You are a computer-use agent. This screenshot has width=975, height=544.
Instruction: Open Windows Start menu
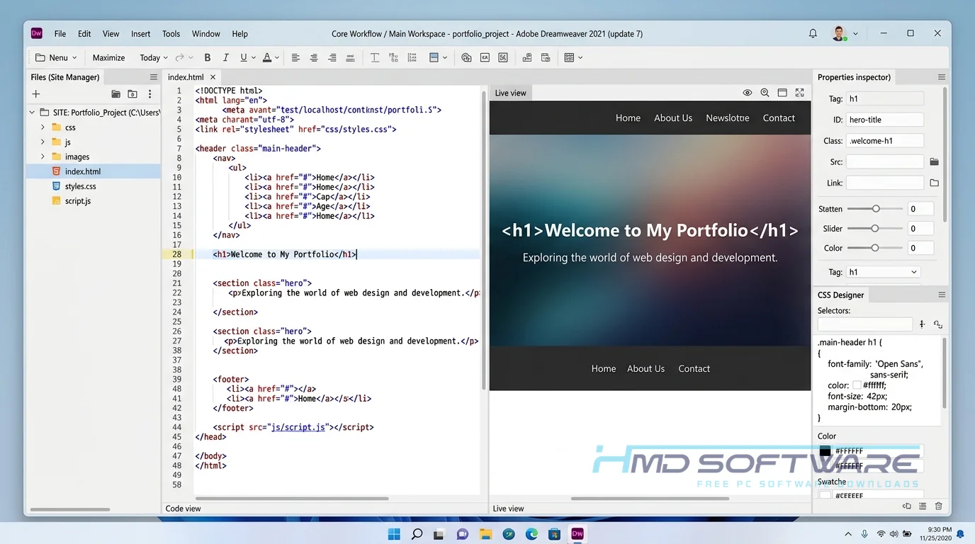(394, 534)
